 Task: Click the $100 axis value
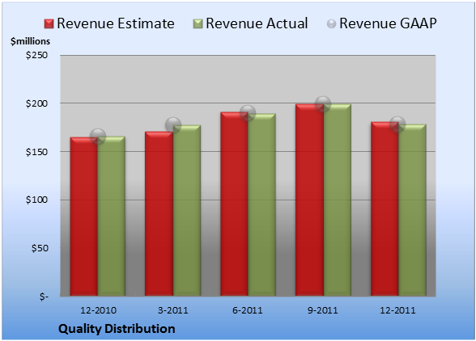pos(36,200)
